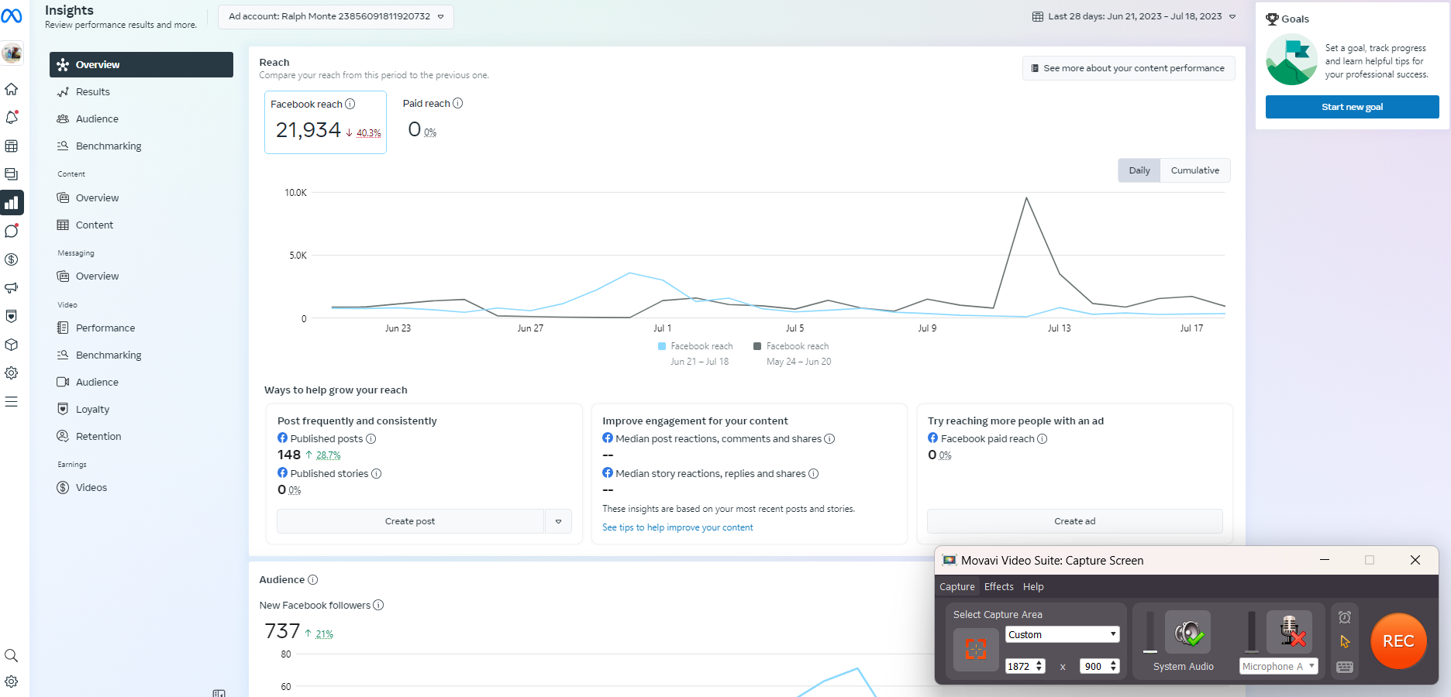Open the Inbox chat bubble icon
The width and height of the screenshot is (1451, 697).
(x=12, y=231)
